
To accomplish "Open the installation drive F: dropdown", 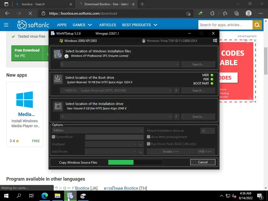I will (x=116, y=116).
